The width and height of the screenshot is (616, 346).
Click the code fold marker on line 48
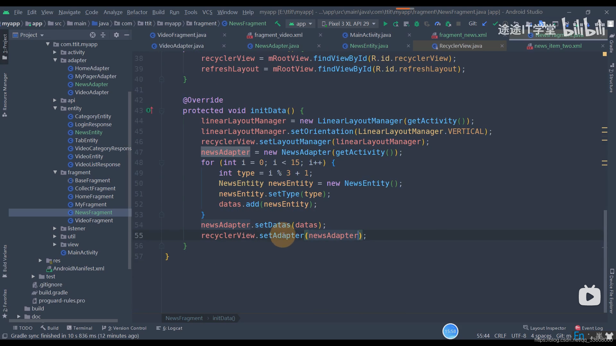click(x=162, y=163)
